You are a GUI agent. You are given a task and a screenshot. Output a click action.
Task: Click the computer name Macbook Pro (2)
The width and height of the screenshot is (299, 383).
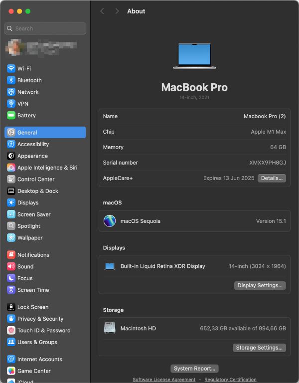[x=265, y=116]
